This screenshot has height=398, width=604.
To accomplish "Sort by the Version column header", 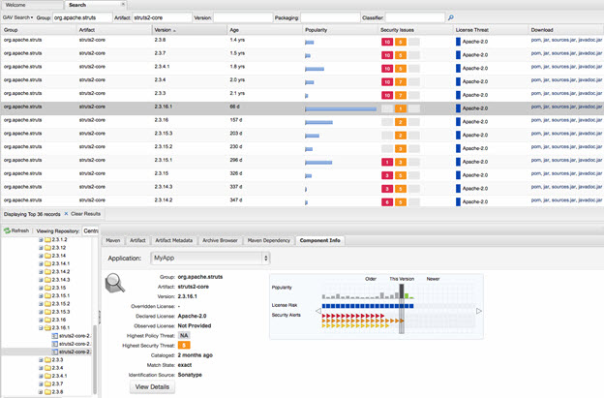I will (164, 30).
